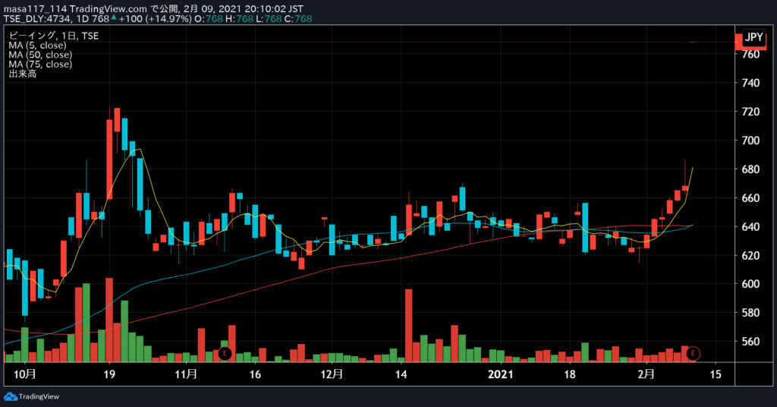This screenshot has width=777, height=407.
Task: Click the tallest red volume bar near December 14
Action: coord(409,326)
